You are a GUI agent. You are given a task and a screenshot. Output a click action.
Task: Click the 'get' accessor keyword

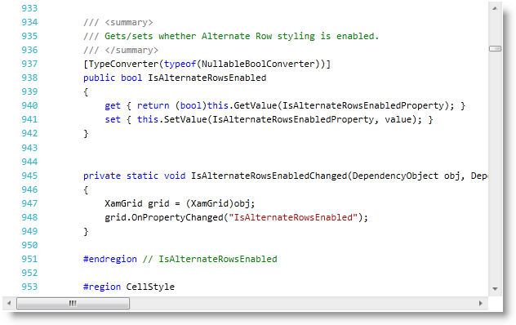coord(113,105)
